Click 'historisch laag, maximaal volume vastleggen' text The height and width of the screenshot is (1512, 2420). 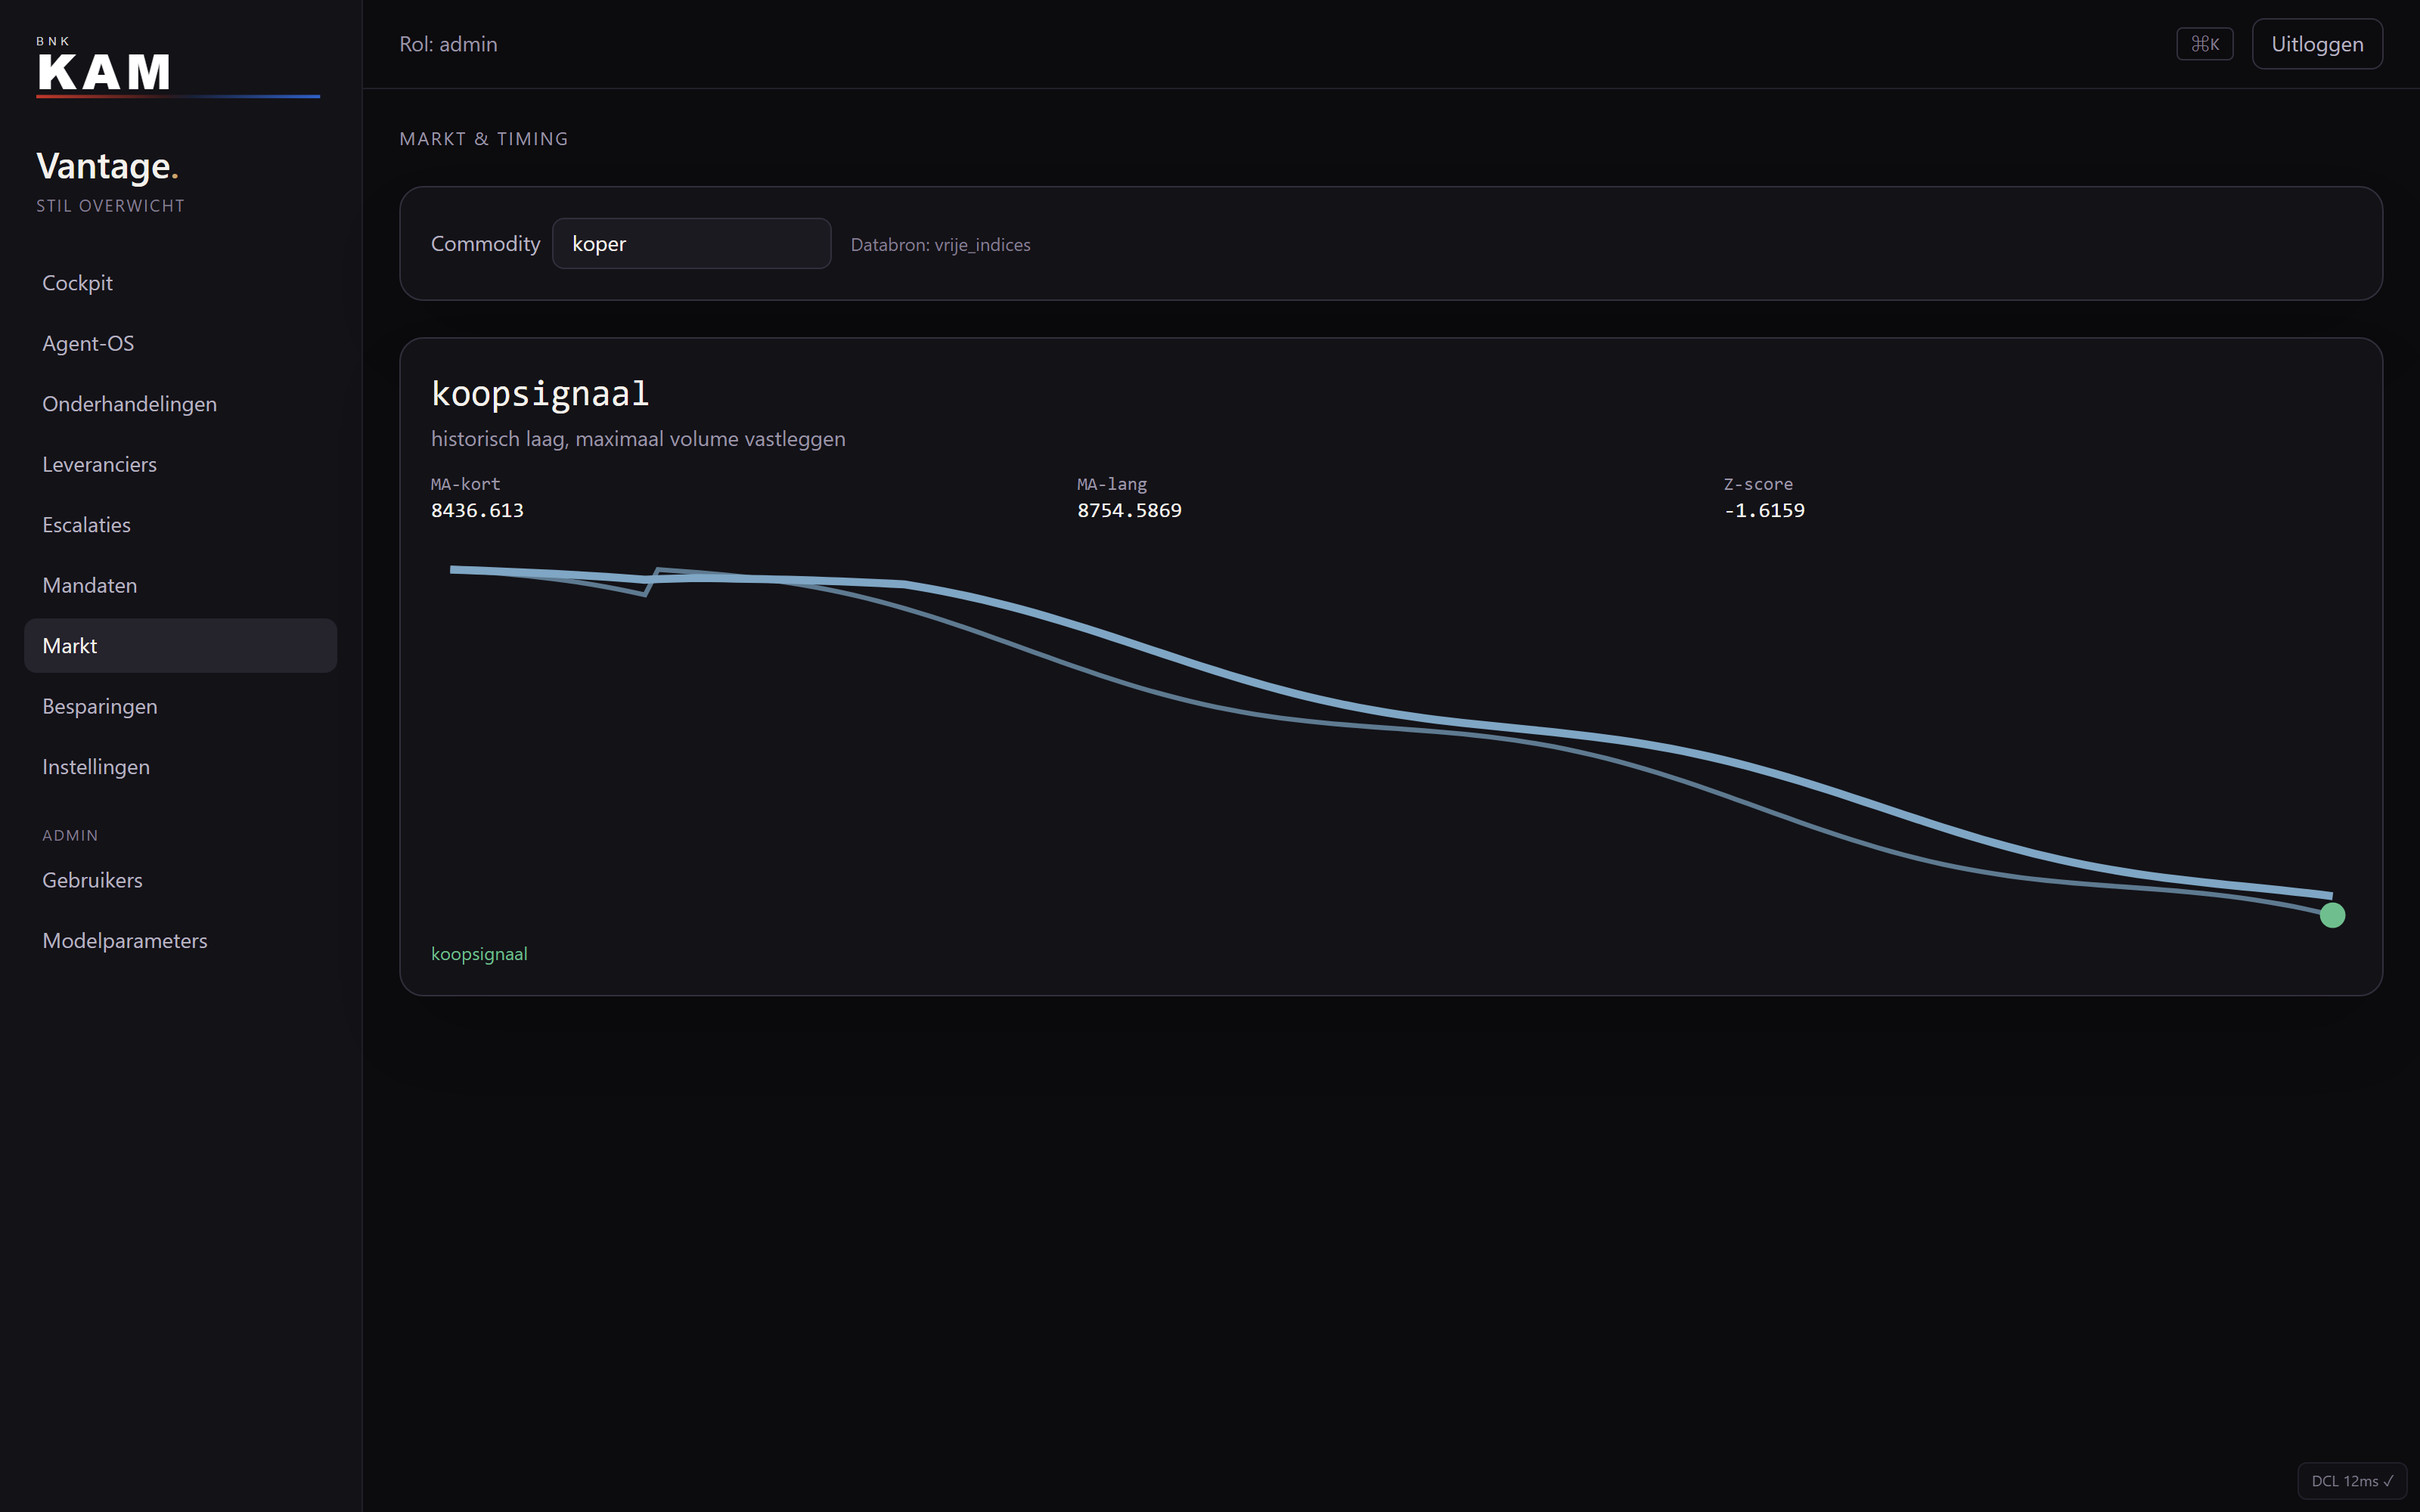click(x=638, y=439)
